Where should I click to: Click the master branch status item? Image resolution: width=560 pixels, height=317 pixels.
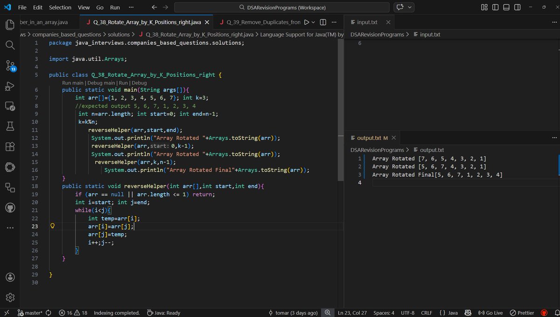tap(30, 313)
